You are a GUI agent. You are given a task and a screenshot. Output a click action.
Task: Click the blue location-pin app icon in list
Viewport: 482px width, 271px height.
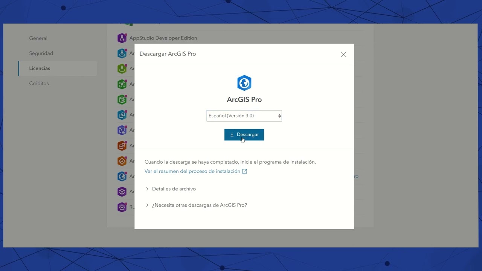(122, 53)
